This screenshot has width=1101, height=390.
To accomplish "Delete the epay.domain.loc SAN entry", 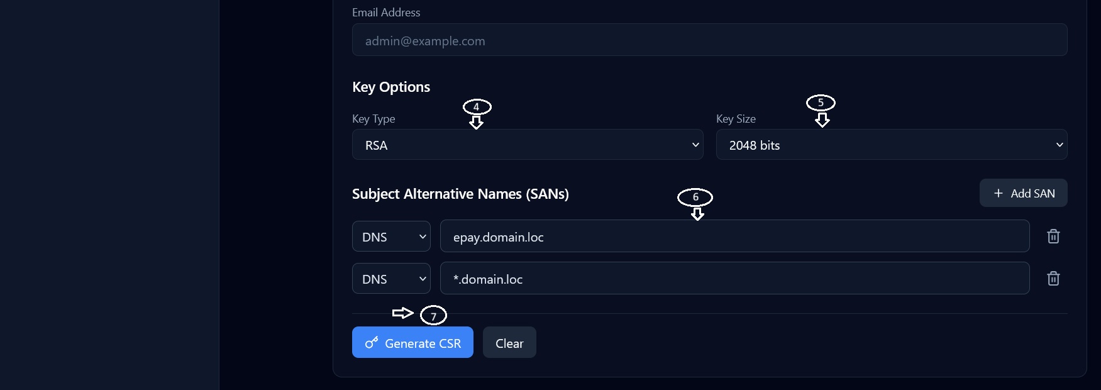I will click(1053, 237).
